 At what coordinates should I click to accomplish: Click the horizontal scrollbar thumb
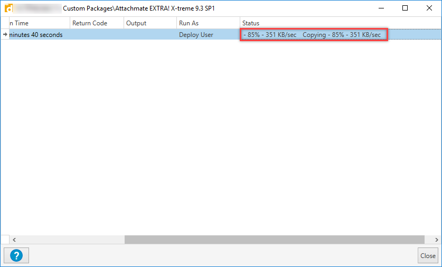[x=274, y=239]
